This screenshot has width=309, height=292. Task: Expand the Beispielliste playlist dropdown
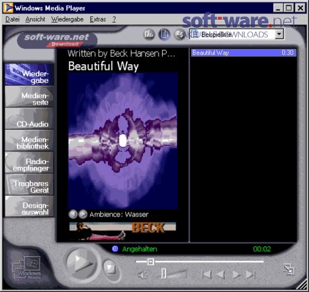279,34
